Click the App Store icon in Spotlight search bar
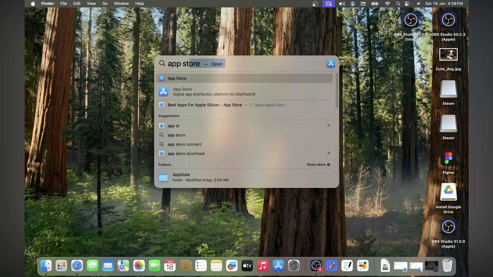 [331, 64]
